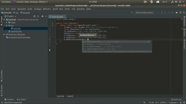The image size is (186, 104).
Task: Click the locate file target icon in Project panel
Action: (x=34, y=16)
